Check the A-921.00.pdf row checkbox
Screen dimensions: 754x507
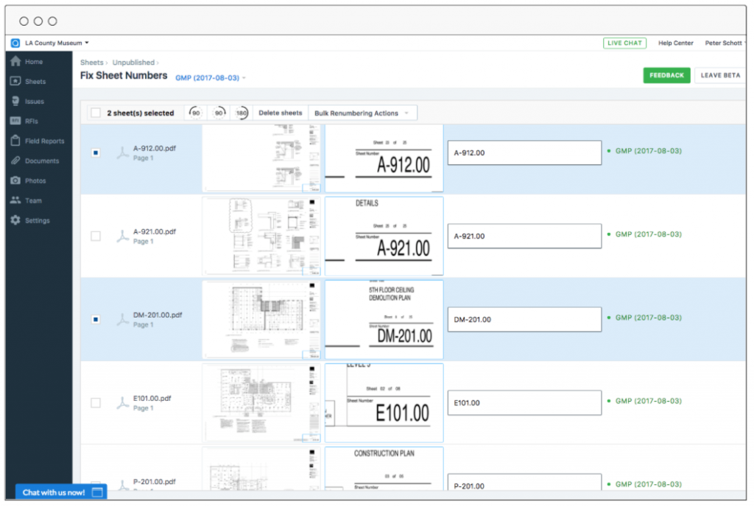point(96,237)
